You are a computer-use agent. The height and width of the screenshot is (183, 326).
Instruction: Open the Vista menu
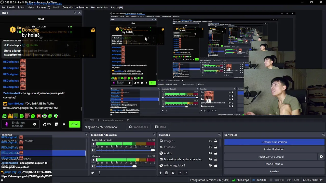(31, 7)
